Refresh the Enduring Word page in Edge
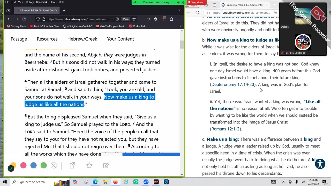This screenshot has height=186, width=331. 197,12
